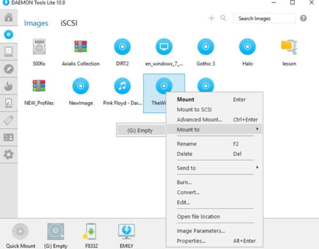
Task: Choose Convert... in the context menu
Action: point(214,192)
